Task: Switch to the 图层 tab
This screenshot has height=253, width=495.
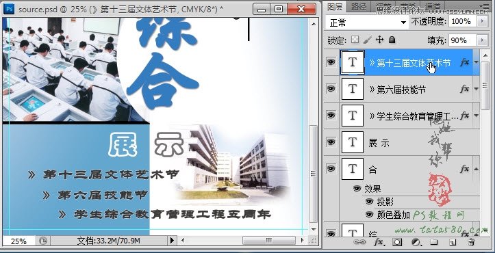Action: pyautogui.click(x=335, y=7)
